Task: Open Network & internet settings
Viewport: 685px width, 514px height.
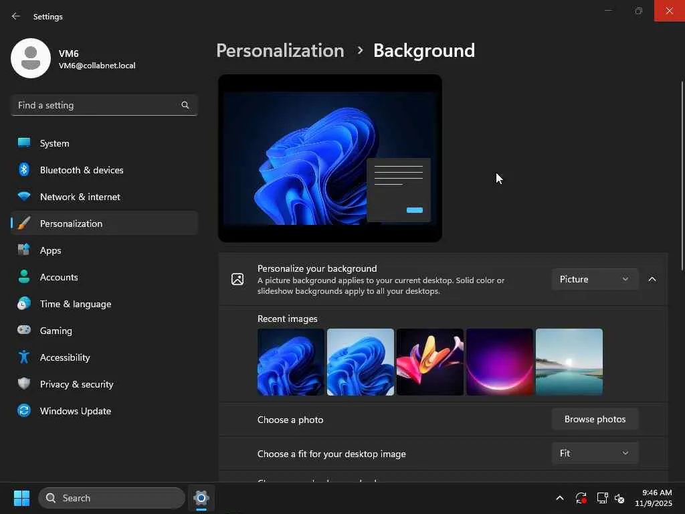Action: click(80, 197)
